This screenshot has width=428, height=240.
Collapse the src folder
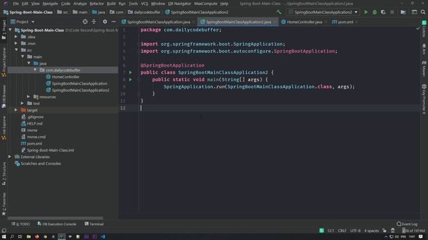tap(16, 50)
